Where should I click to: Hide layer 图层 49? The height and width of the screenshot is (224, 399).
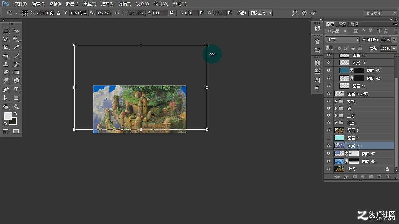328,146
